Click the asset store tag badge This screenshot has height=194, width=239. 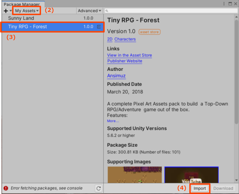tap(149, 32)
